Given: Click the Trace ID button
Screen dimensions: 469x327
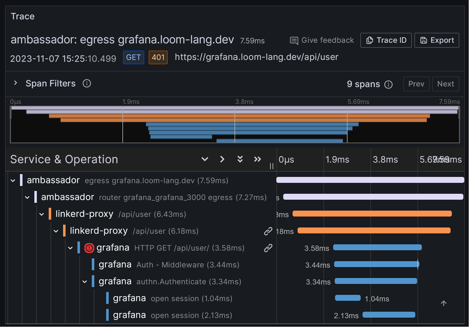Looking at the screenshot, I should tap(386, 40).
